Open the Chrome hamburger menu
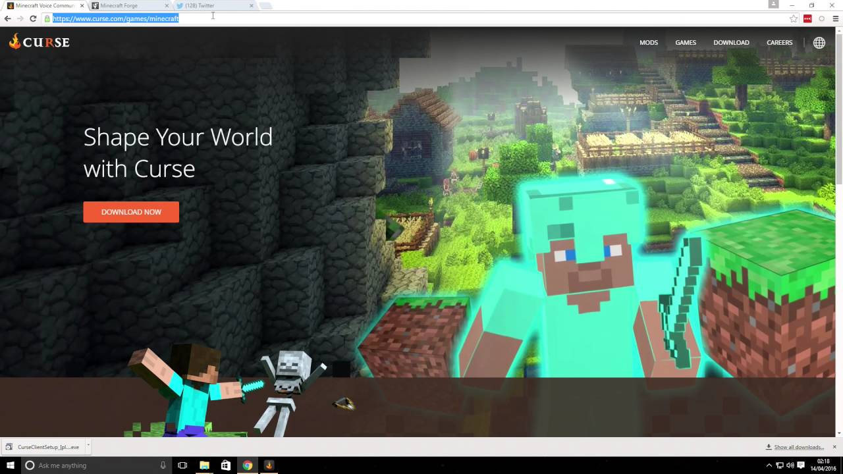 tap(836, 18)
